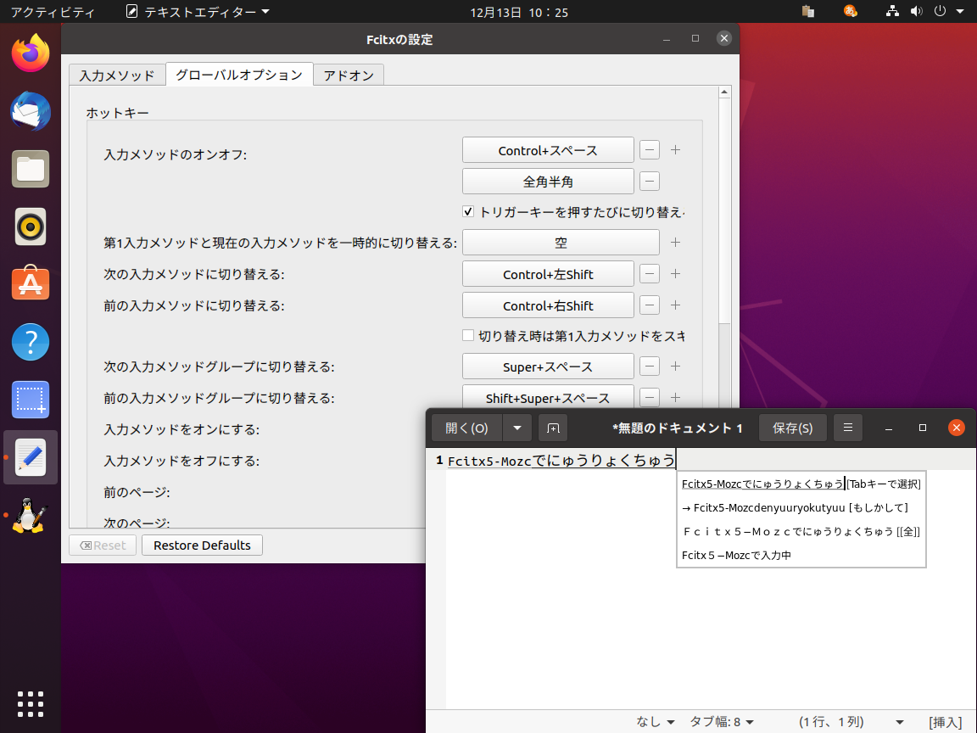Viewport: 977px width, 733px height.
Task: Launch the Screenshot tool from dock
Action: pos(31,400)
